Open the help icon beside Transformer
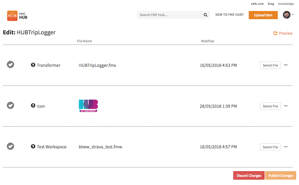 [x=33, y=65]
